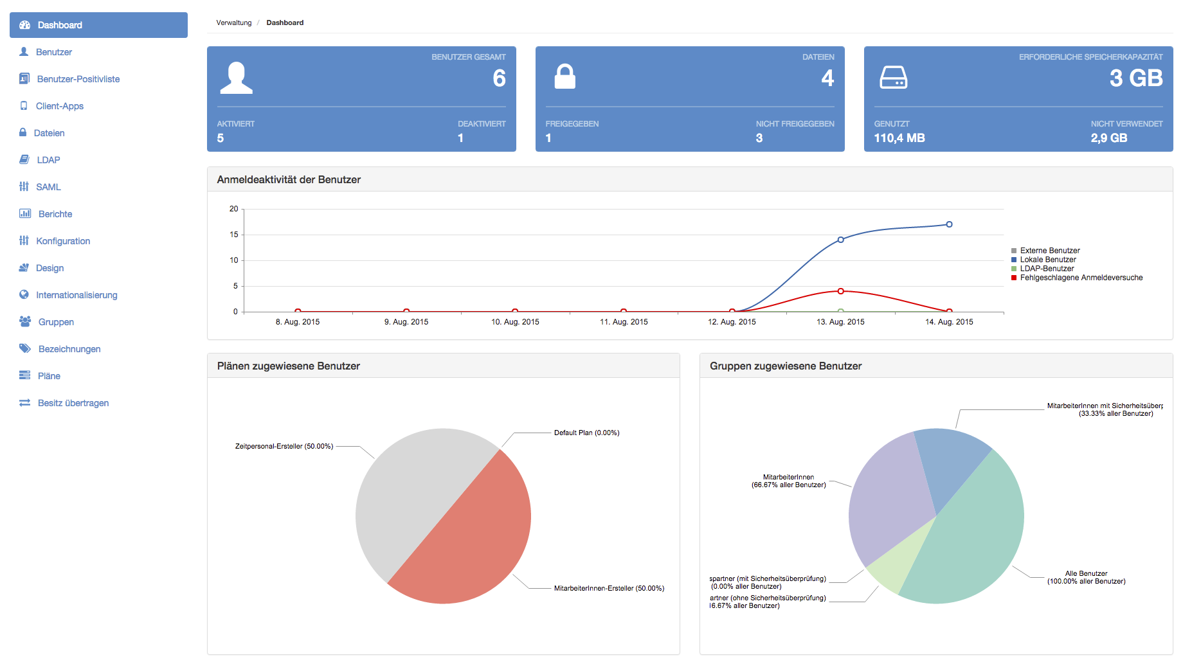This screenshot has width=1183, height=662.
Task: Click the Bezeichnungen tags icon
Action: [x=25, y=348]
